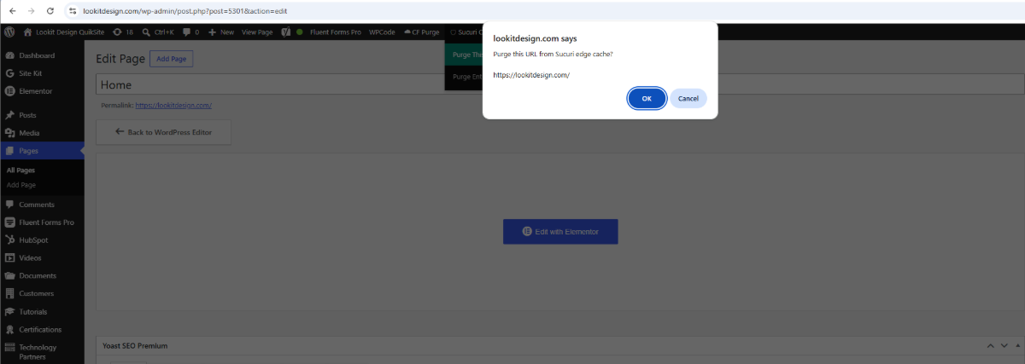Click the WordPress logo in admin bar
The width and height of the screenshot is (1025, 364).
[x=9, y=32]
